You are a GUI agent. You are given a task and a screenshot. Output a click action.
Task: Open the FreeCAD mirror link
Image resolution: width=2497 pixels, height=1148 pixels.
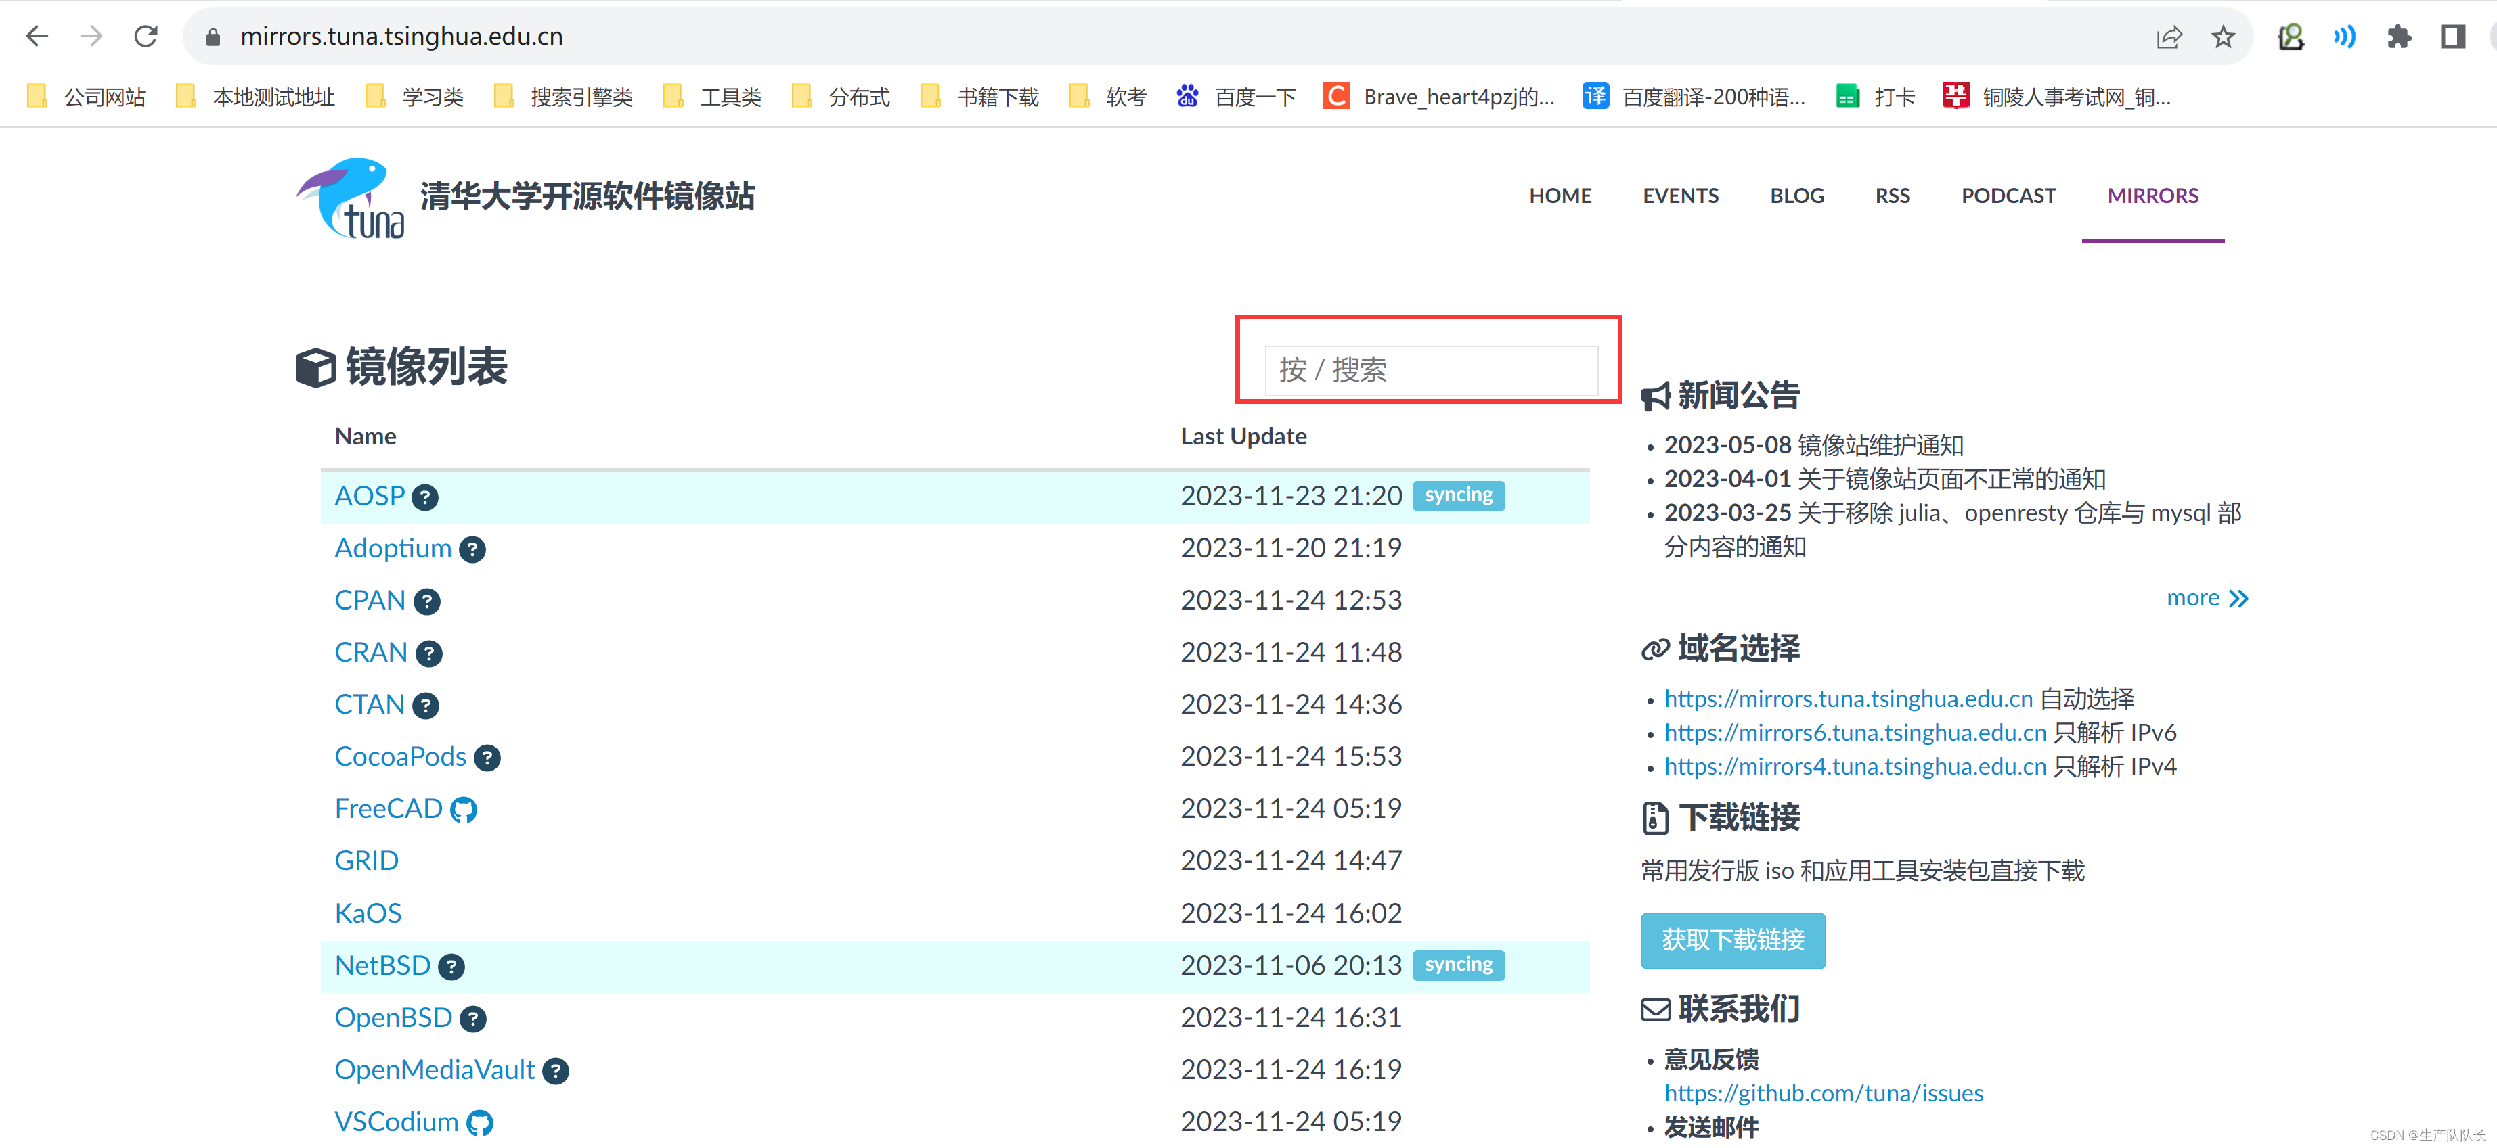389,809
